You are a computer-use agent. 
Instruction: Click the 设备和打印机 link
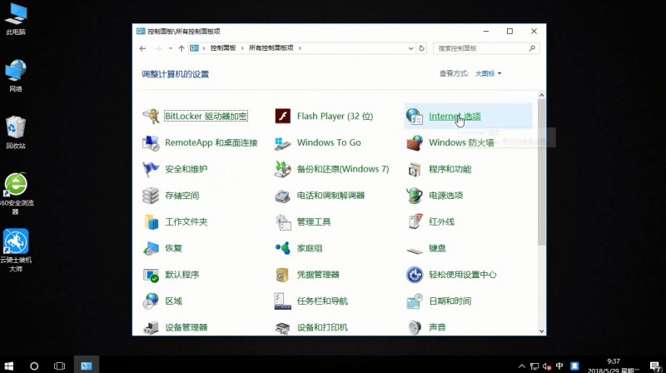pyautogui.click(x=322, y=327)
